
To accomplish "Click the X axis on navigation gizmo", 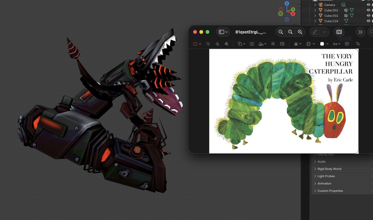I will tap(293, 14).
